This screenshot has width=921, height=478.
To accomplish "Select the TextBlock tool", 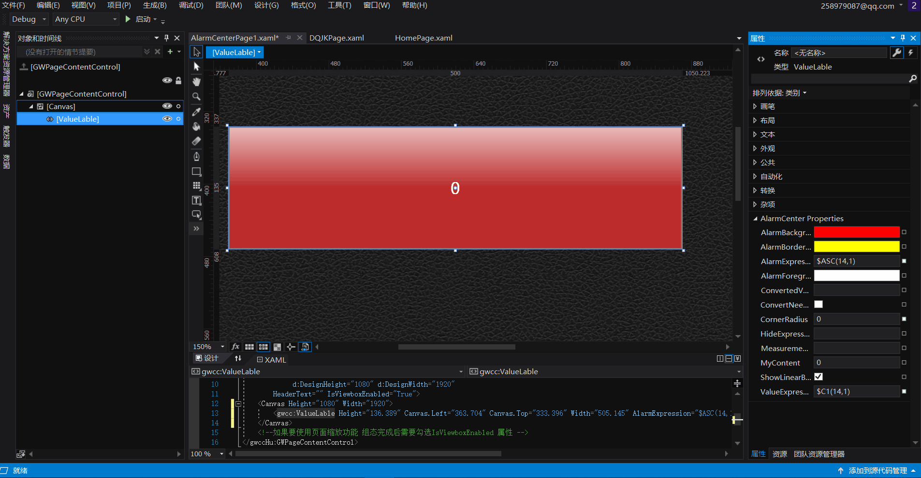I will (x=196, y=200).
